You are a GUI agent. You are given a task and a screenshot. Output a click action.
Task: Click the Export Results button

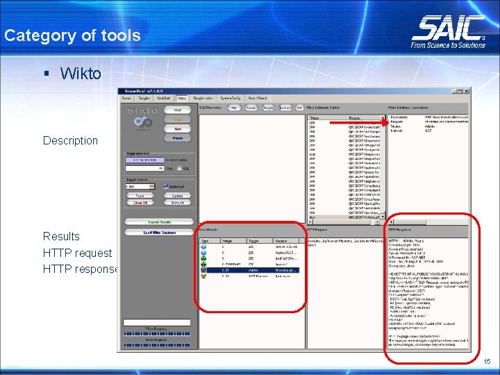coord(159,222)
